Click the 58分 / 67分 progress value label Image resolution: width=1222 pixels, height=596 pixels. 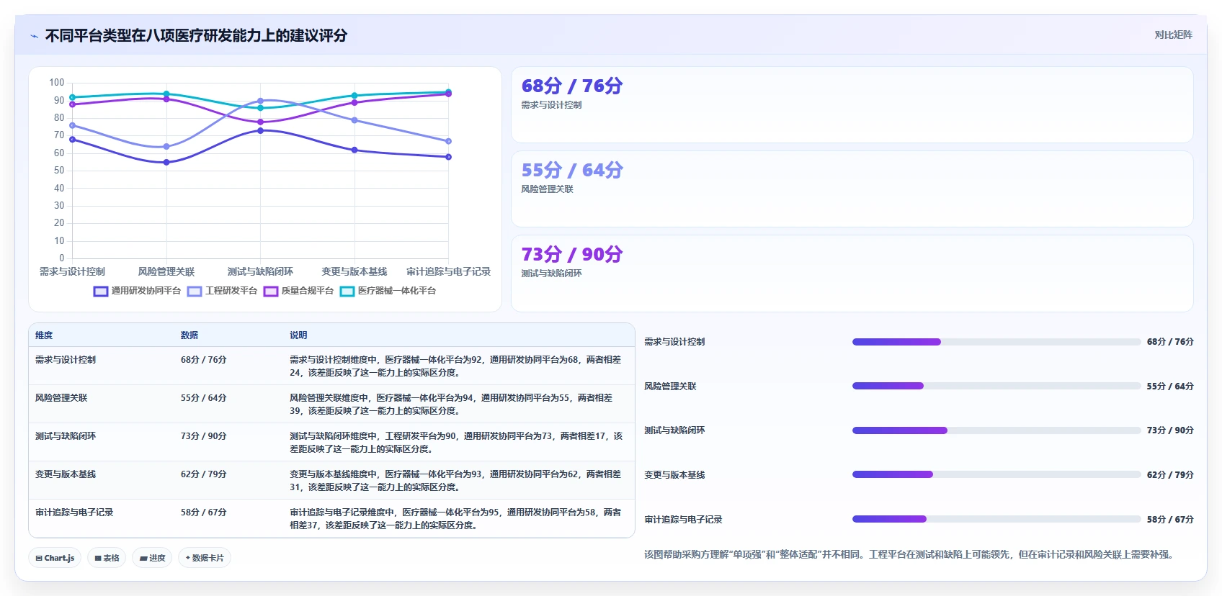[x=1170, y=520]
